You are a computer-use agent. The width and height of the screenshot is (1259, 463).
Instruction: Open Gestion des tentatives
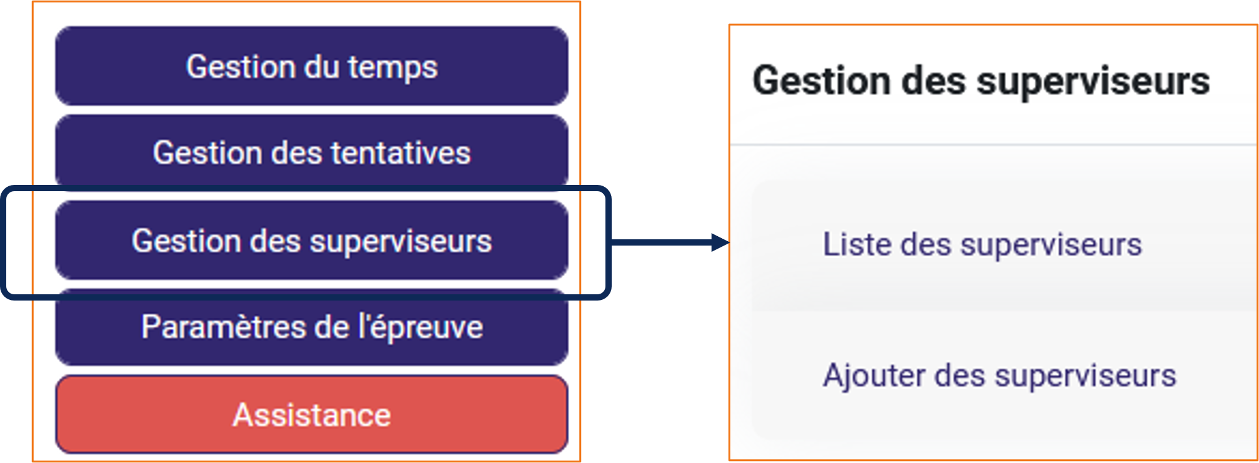tap(312, 152)
